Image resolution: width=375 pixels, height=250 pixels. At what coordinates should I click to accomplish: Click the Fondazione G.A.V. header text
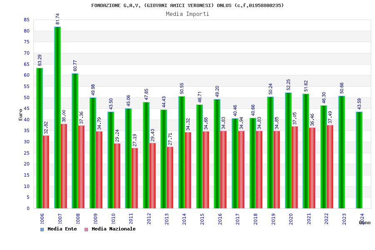coord(187,5)
